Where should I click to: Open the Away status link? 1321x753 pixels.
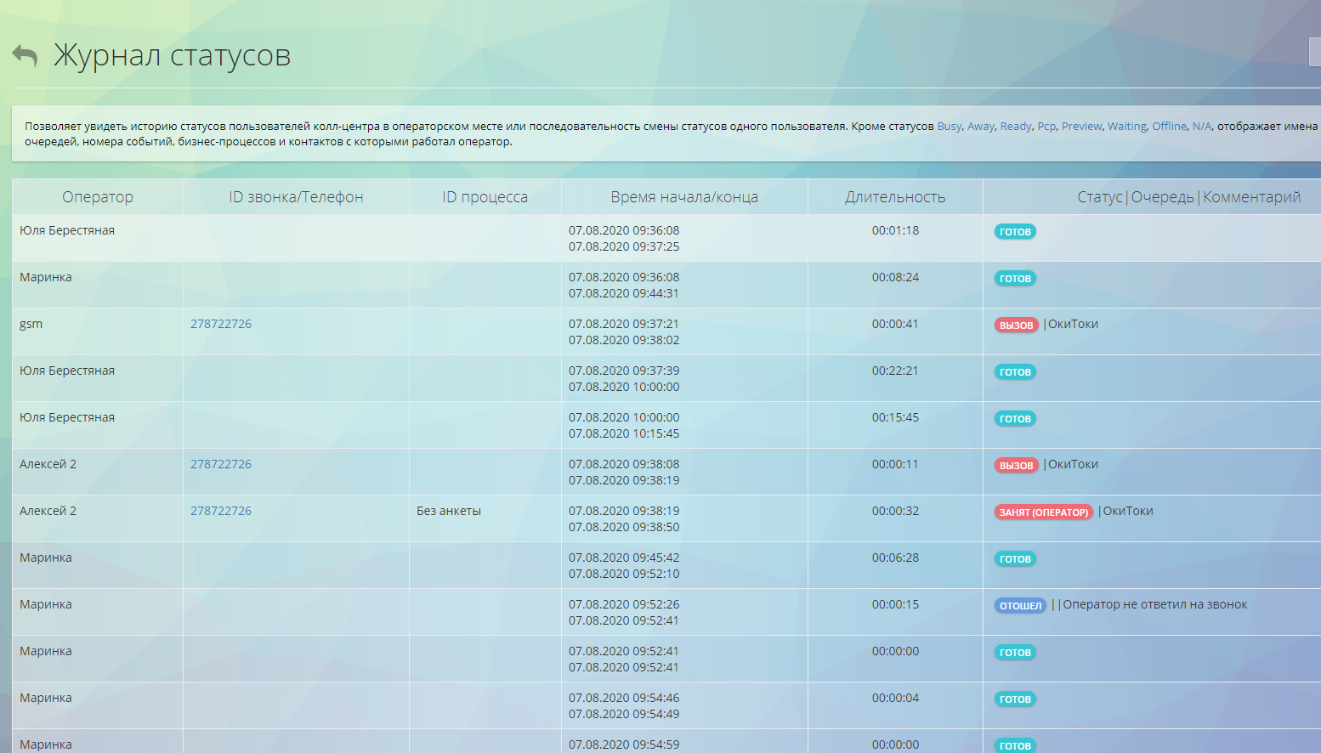[980, 126]
